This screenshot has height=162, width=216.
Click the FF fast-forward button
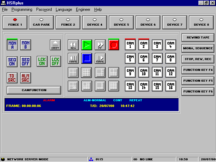(100, 45)
